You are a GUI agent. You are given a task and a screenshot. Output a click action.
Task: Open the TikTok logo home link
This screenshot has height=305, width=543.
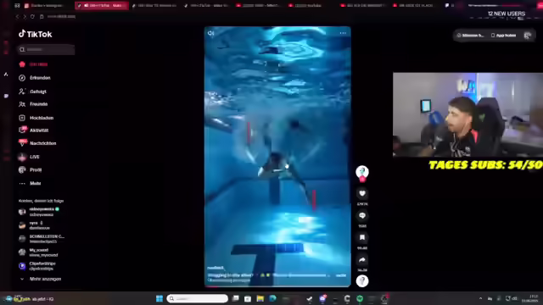36,34
